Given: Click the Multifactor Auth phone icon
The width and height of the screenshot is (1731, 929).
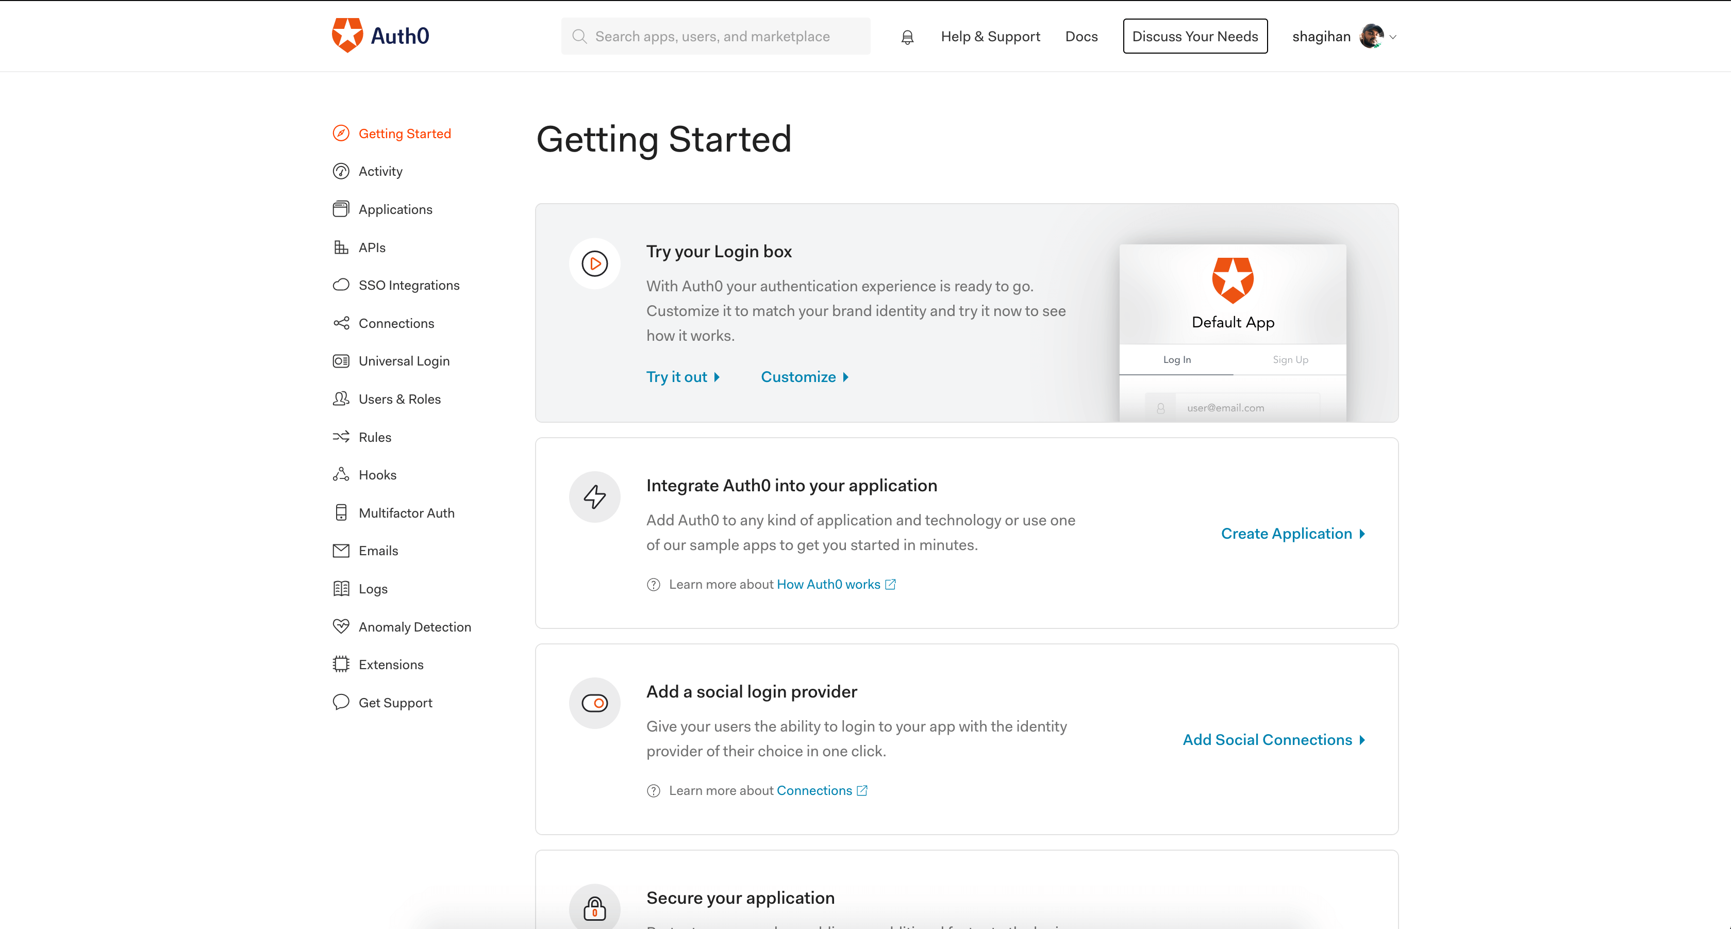Looking at the screenshot, I should click(341, 513).
